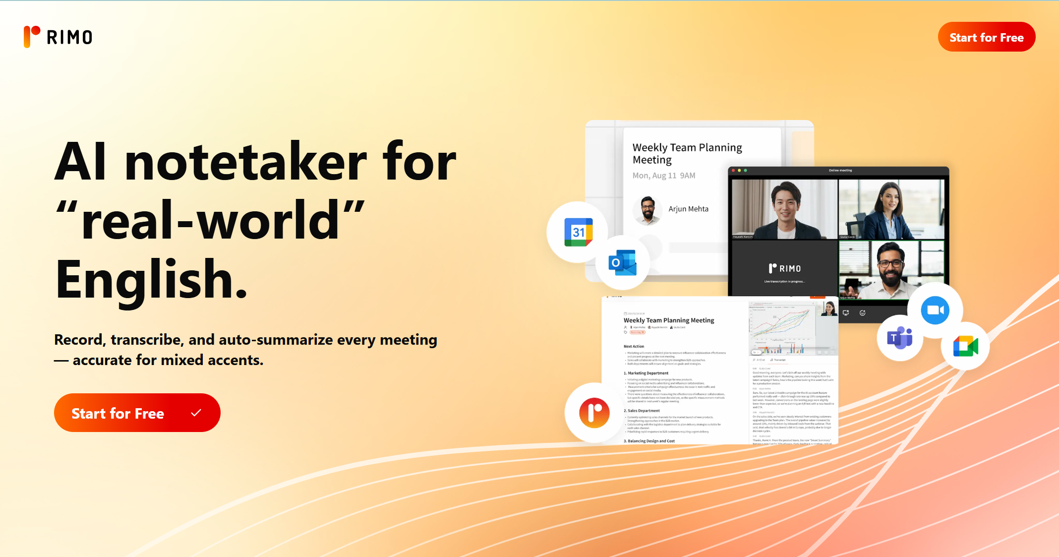Click the RIMO live transcription tile
Screen dimensions: 1059x557
pyautogui.click(x=784, y=270)
